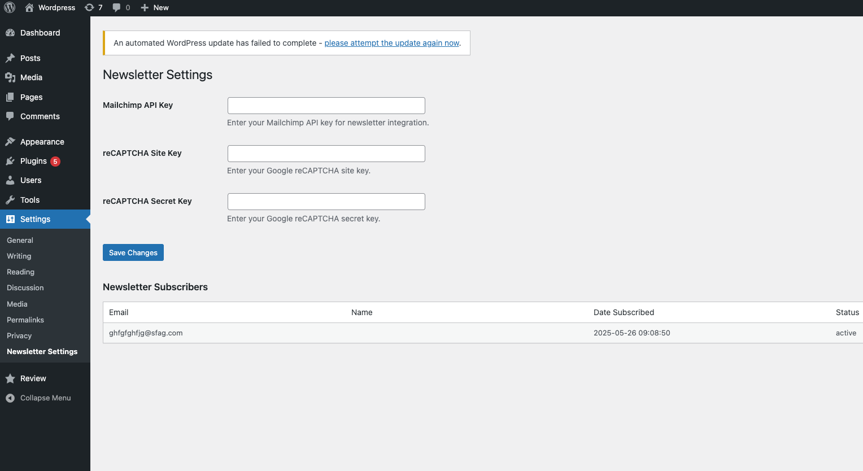Select the Settings menu label
The image size is (863, 471).
pyautogui.click(x=36, y=219)
